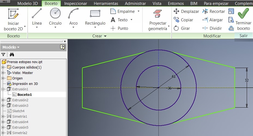The width and height of the screenshot is (253, 136).
Task: Expand the Extrusión3 node
Action: click(3, 106)
